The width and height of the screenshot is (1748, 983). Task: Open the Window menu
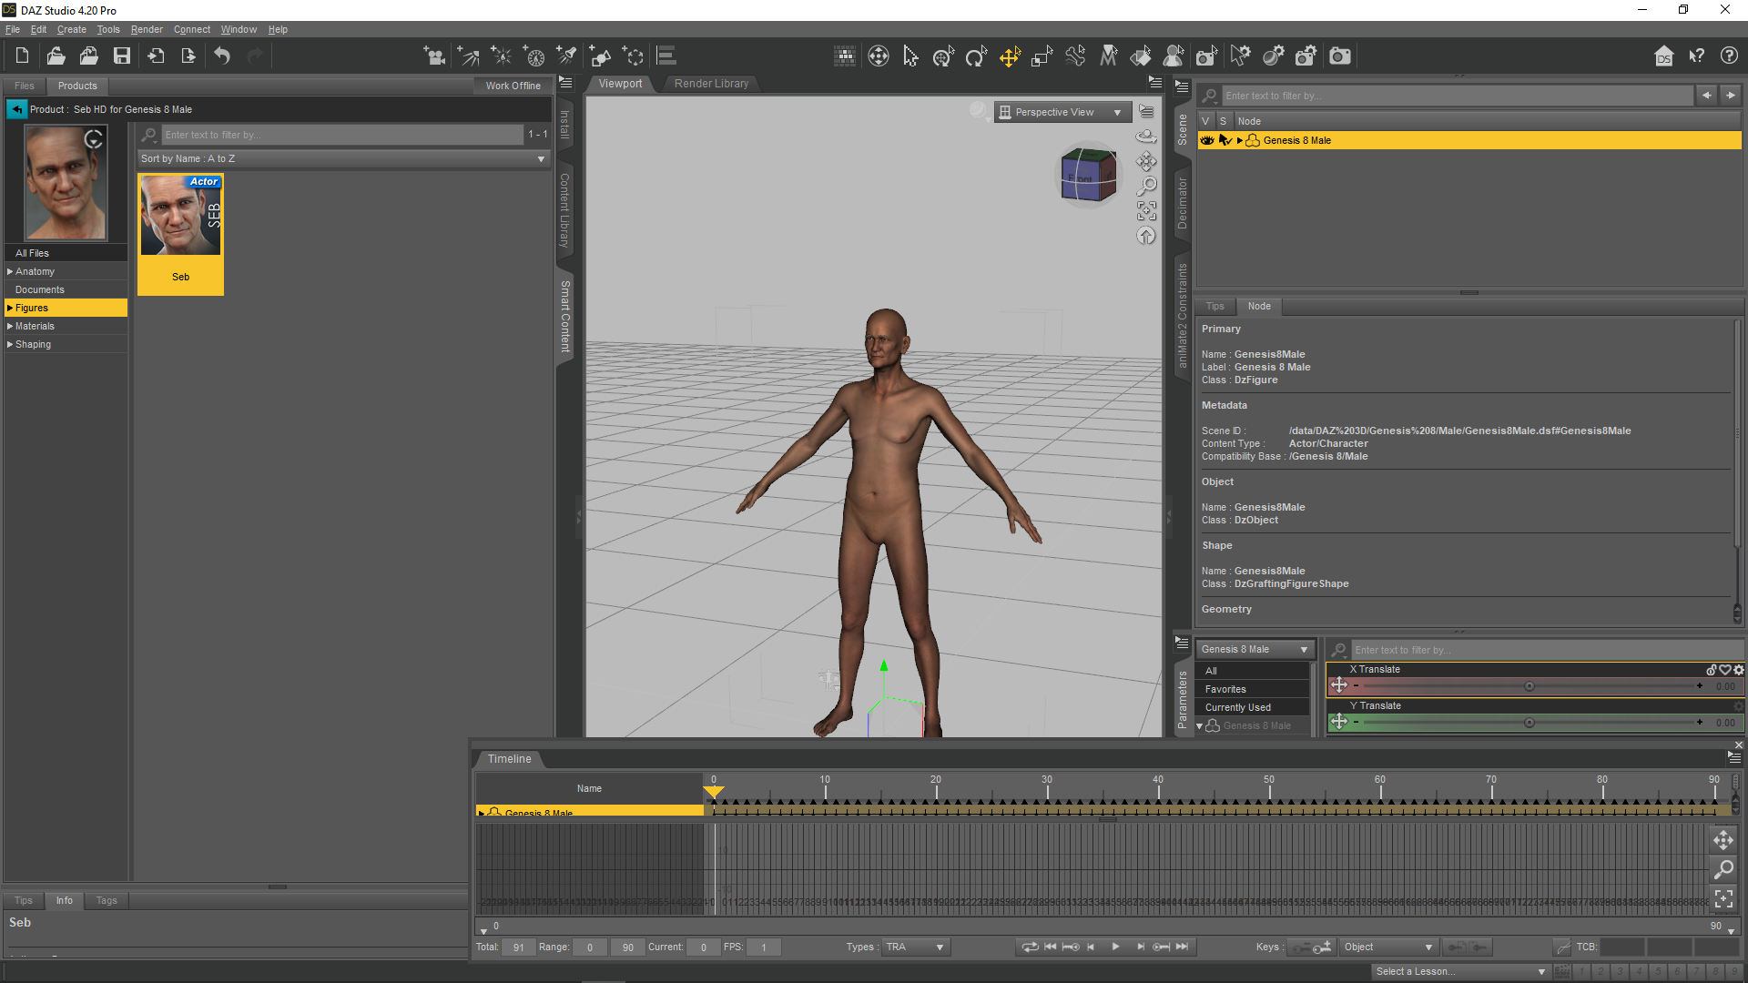click(239, 29)
